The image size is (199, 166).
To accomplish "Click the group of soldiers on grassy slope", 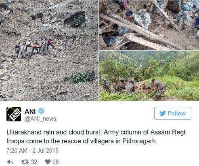I will [134, 87].
